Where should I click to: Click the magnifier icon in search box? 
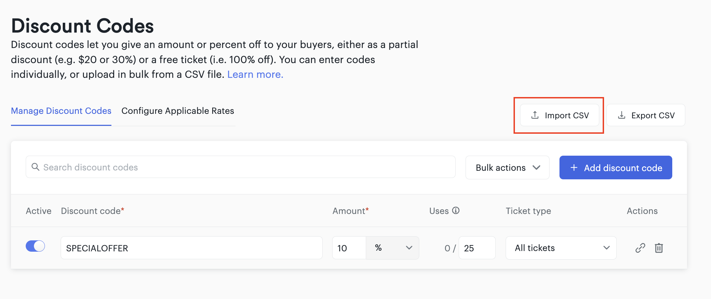[35, 167]
